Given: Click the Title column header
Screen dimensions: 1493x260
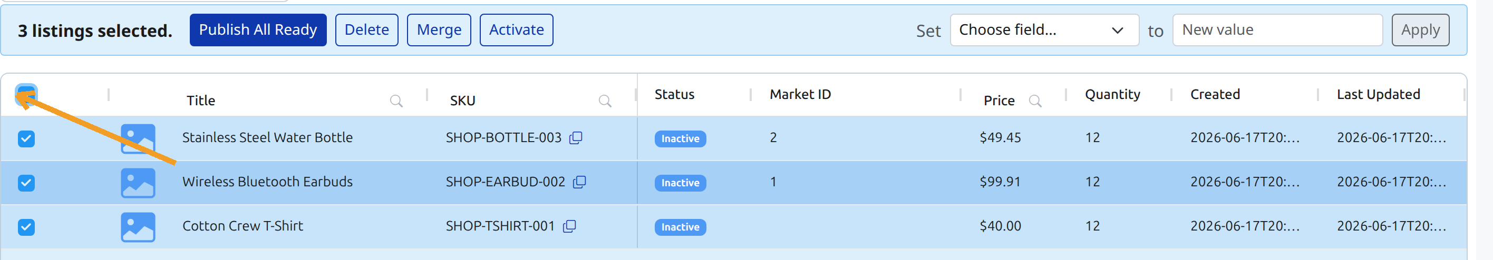Looking at the screenshot, I should [200, 101].
